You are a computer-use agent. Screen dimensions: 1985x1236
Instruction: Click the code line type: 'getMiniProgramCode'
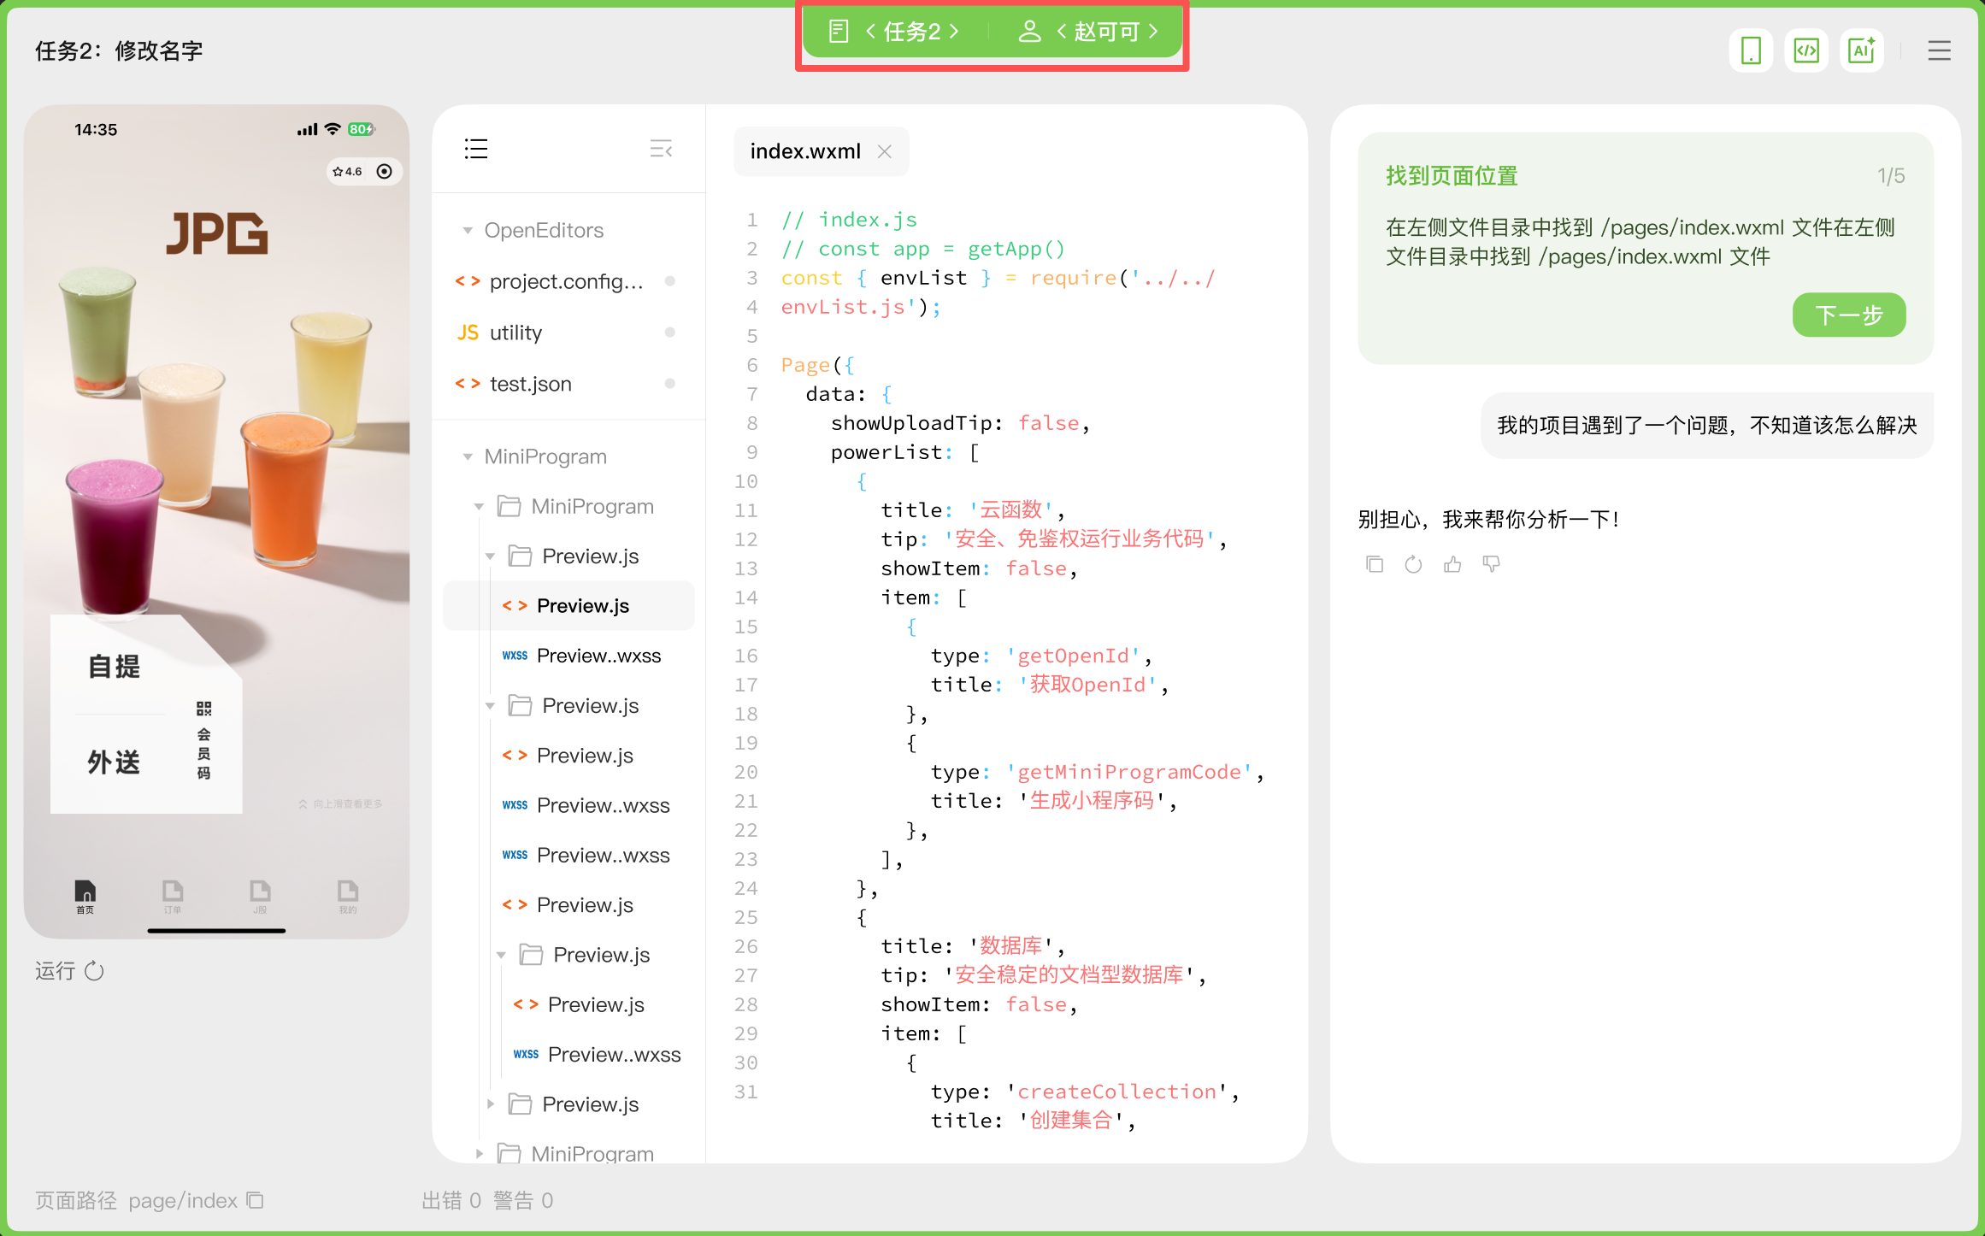pos(1098,772)
